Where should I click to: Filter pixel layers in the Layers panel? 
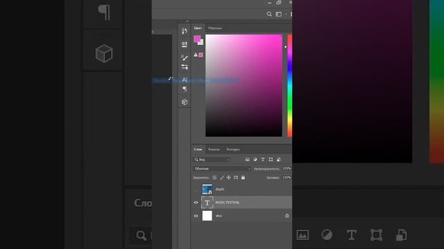[247, 160]
